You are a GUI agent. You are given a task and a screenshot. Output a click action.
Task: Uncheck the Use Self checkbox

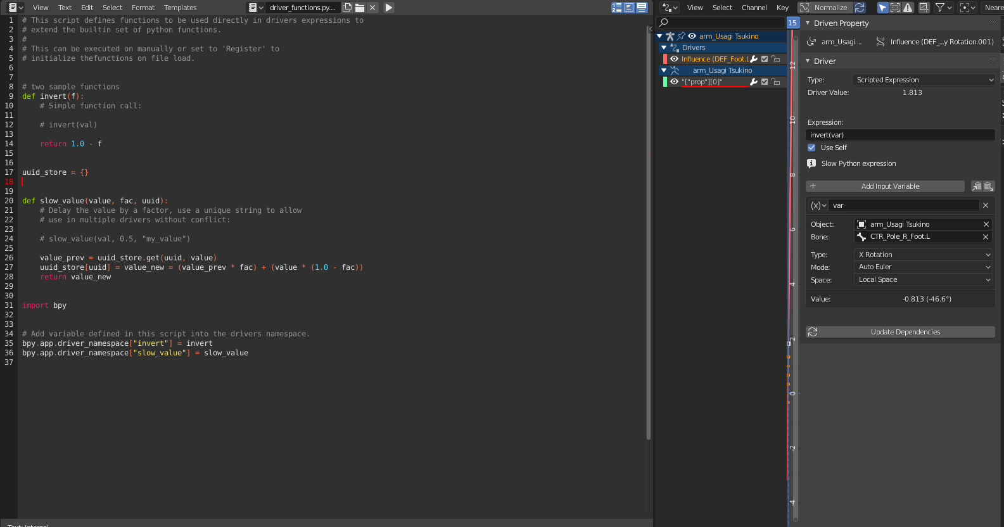[811, 148]
